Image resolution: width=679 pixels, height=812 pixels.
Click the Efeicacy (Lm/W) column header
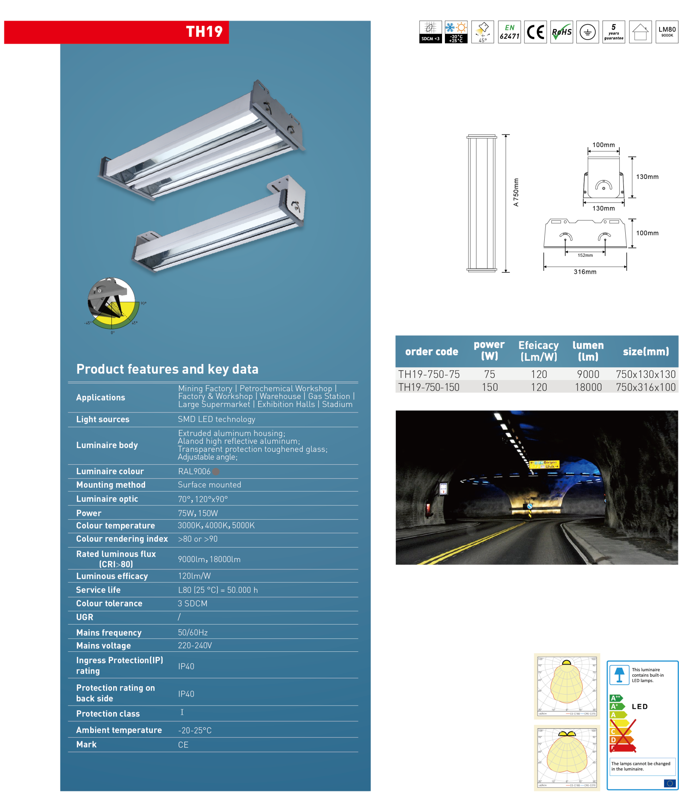539,351
